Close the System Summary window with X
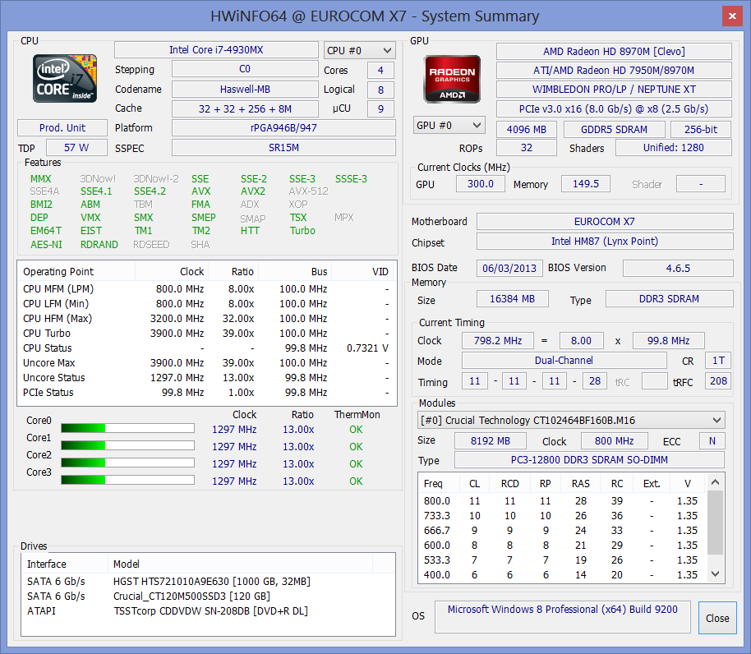Viewport: 751px width, 654px height. pos(732,16)
